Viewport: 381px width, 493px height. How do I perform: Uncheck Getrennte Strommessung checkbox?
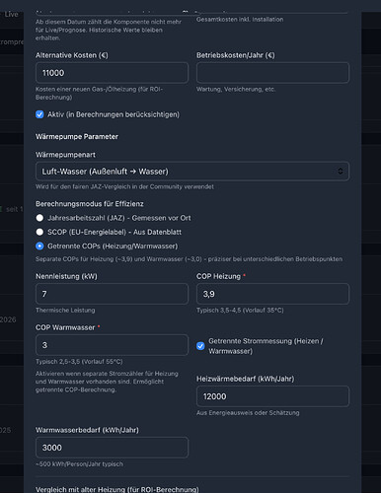point(200,346)
